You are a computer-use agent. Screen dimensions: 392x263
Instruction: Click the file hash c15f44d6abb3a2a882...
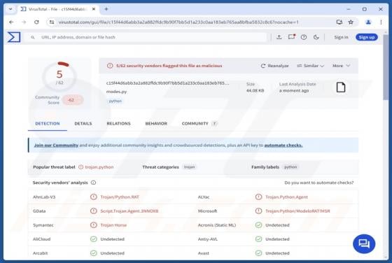point(167,83)
